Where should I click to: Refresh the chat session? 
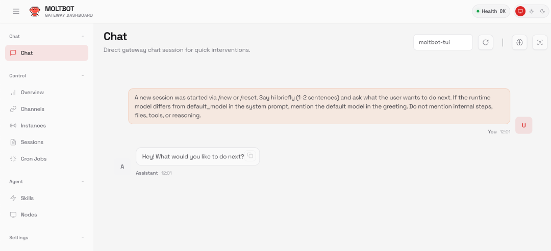[x=486, y=43]
